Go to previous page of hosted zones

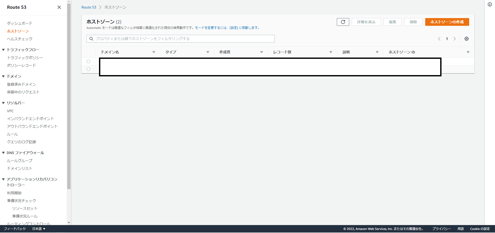439,39
